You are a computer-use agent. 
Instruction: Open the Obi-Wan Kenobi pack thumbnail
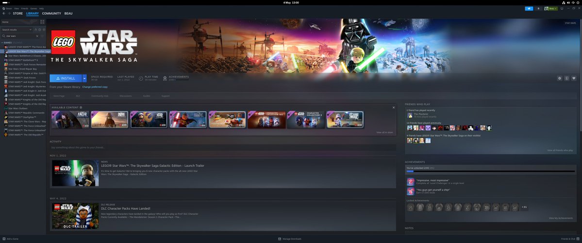tap(188, 120)
